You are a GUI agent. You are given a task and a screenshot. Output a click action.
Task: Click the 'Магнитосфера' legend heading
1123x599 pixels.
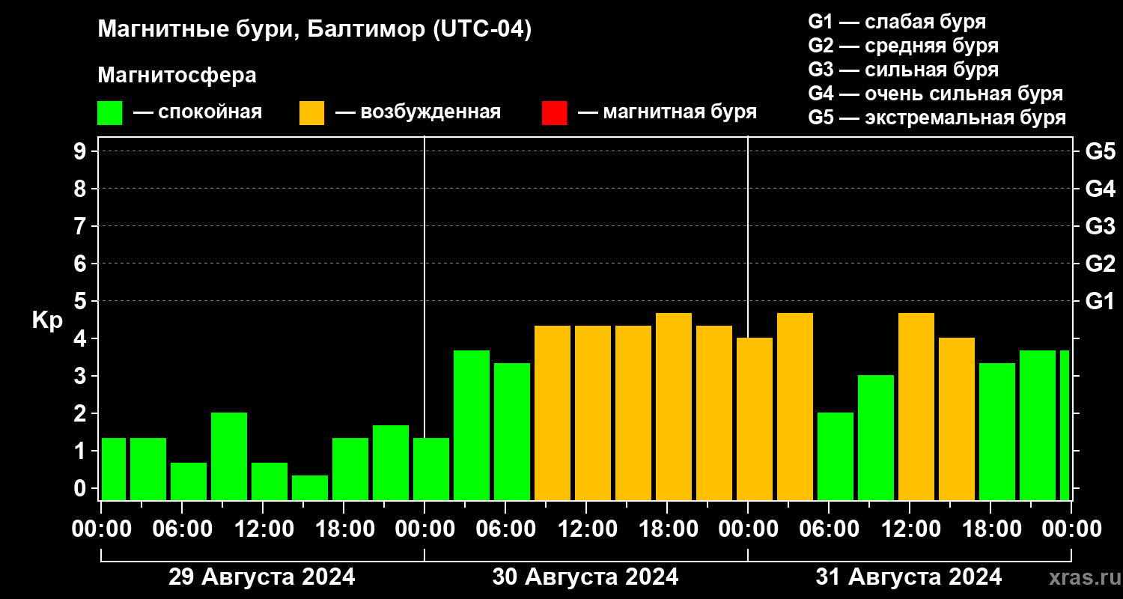click(x=177, y=76)
